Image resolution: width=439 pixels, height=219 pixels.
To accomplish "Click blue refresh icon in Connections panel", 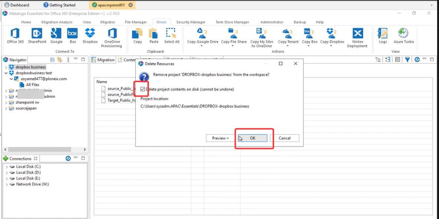I will [68, 158].
